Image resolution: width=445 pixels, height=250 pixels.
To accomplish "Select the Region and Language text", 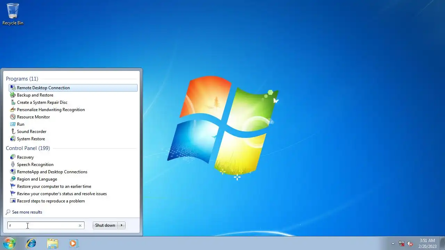I will tap(37, 179).
